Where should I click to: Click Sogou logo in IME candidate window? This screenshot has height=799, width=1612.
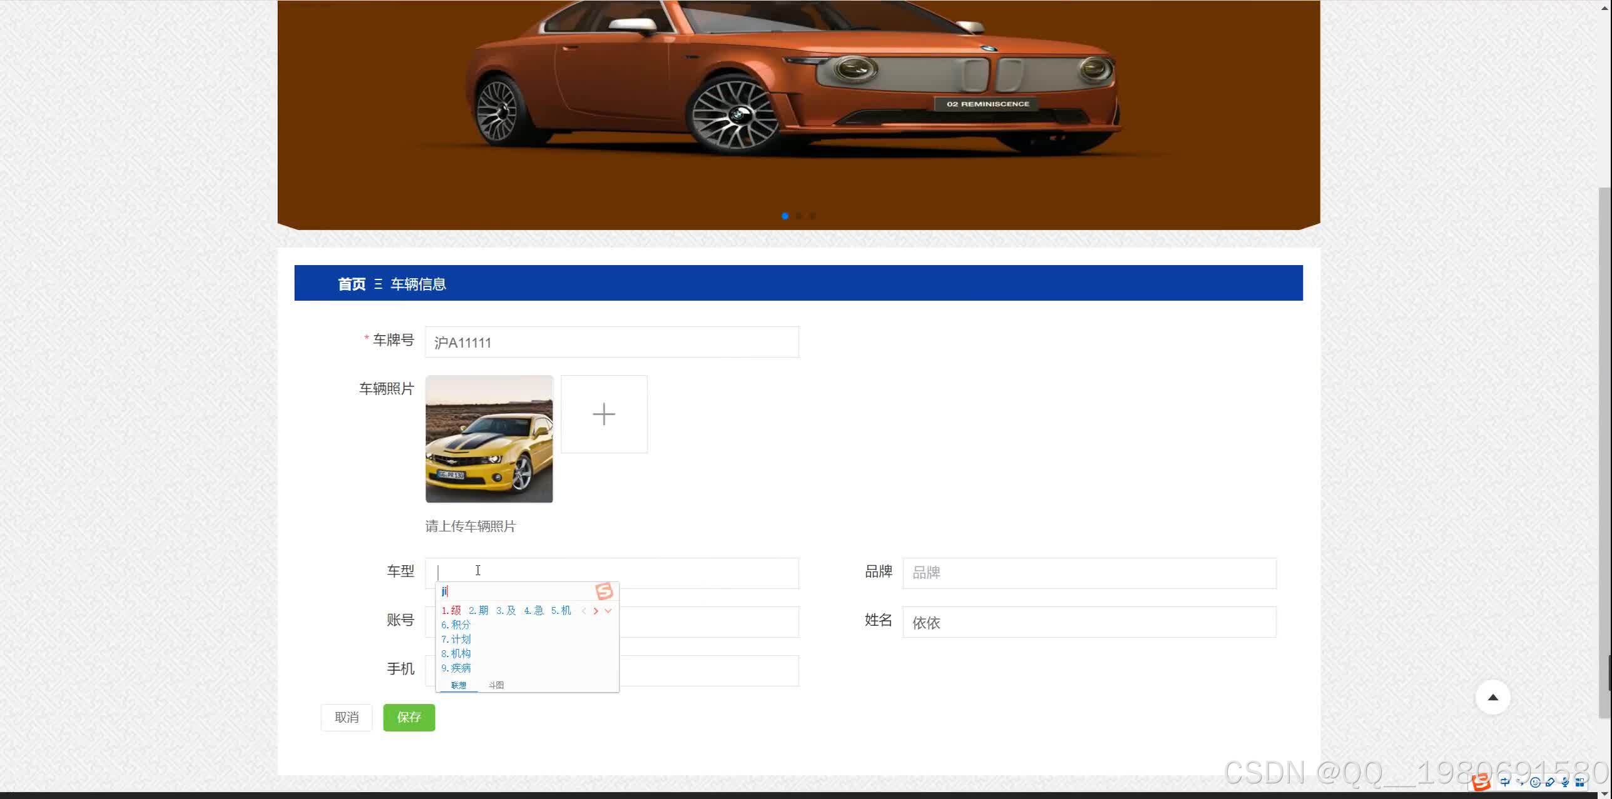click(x=604, y=591)
